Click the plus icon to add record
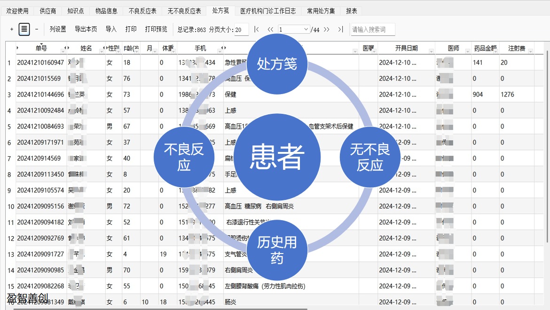The width and height of the screenshot is (550, 310). [x=12, y=29]
